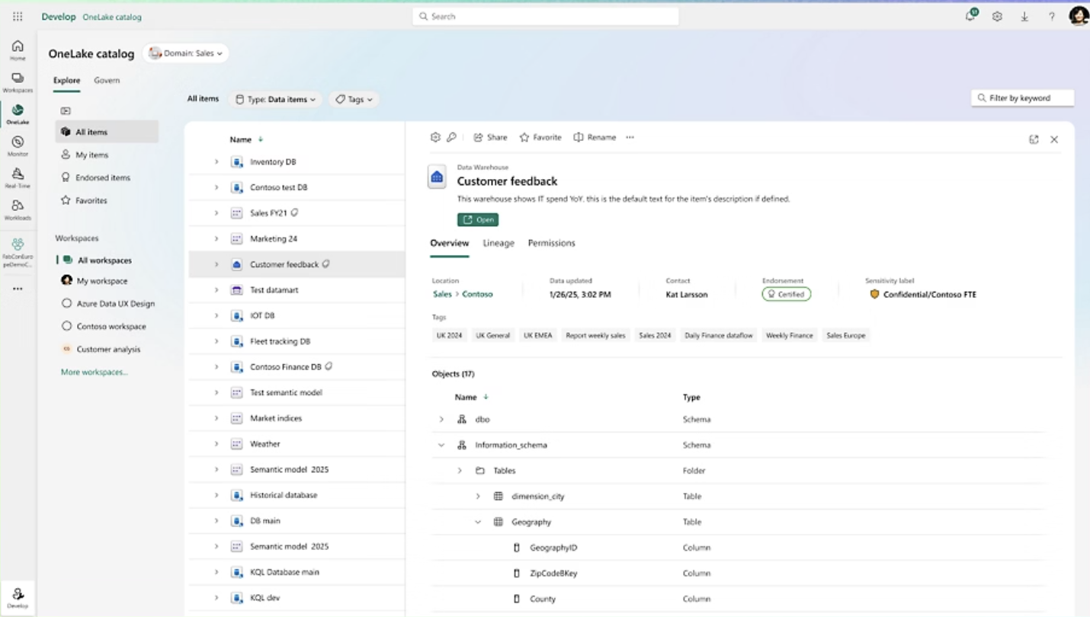
Task: Follow the Sales location link
Action: pyautogui.click(x=442, y=294)
